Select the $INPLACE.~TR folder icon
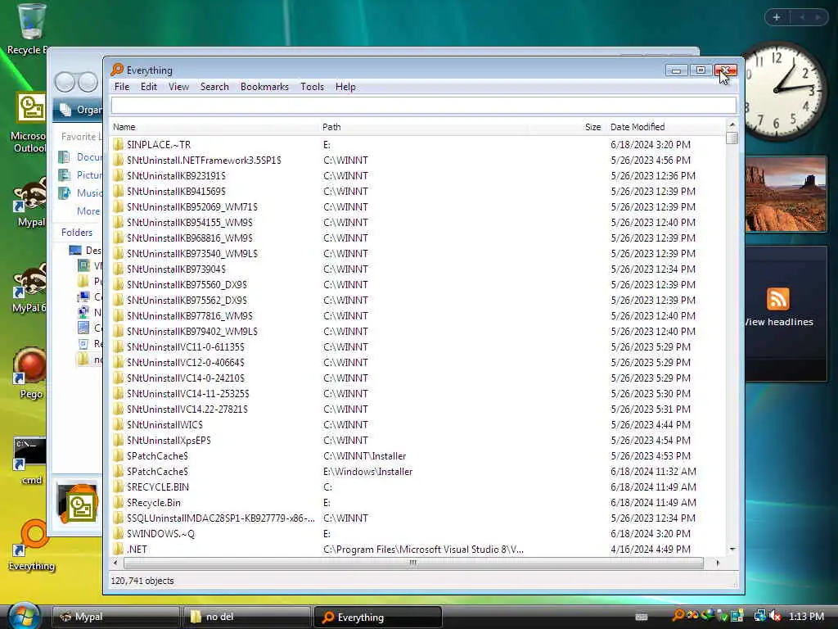 point(118,144)
